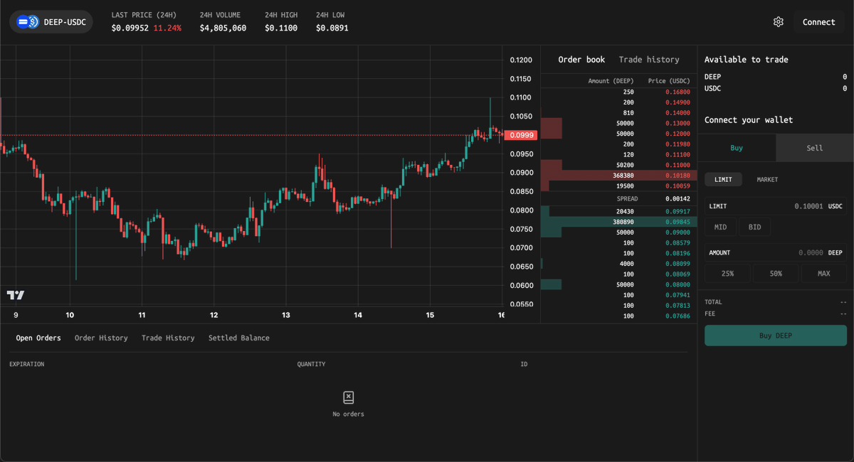Click the 24H VOLUME value $4,805,060
Viewport: 854px width, 462px height.
pos(223,28)
